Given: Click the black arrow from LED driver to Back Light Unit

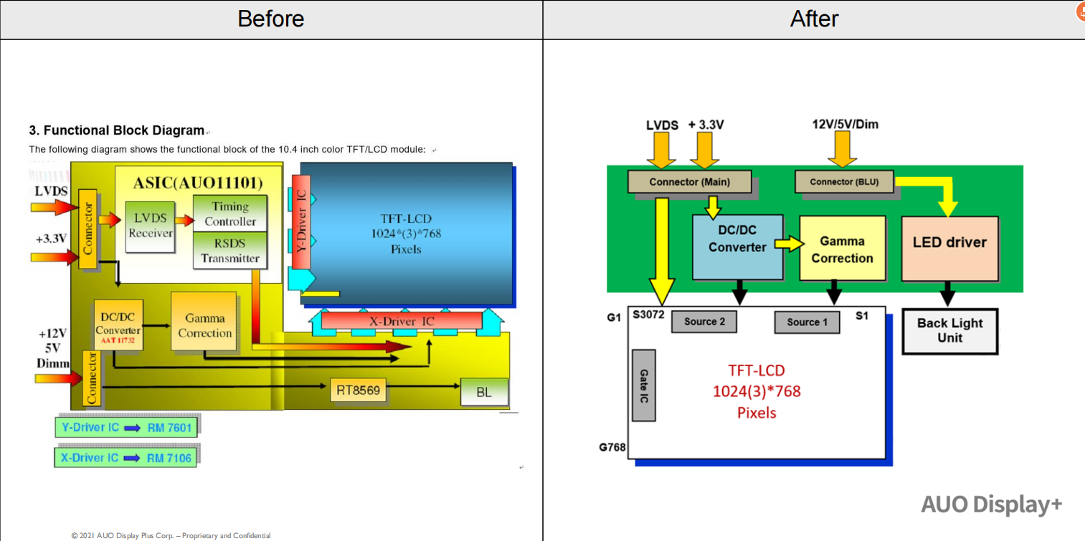Looking at the screenshot, I should point(947,295).
